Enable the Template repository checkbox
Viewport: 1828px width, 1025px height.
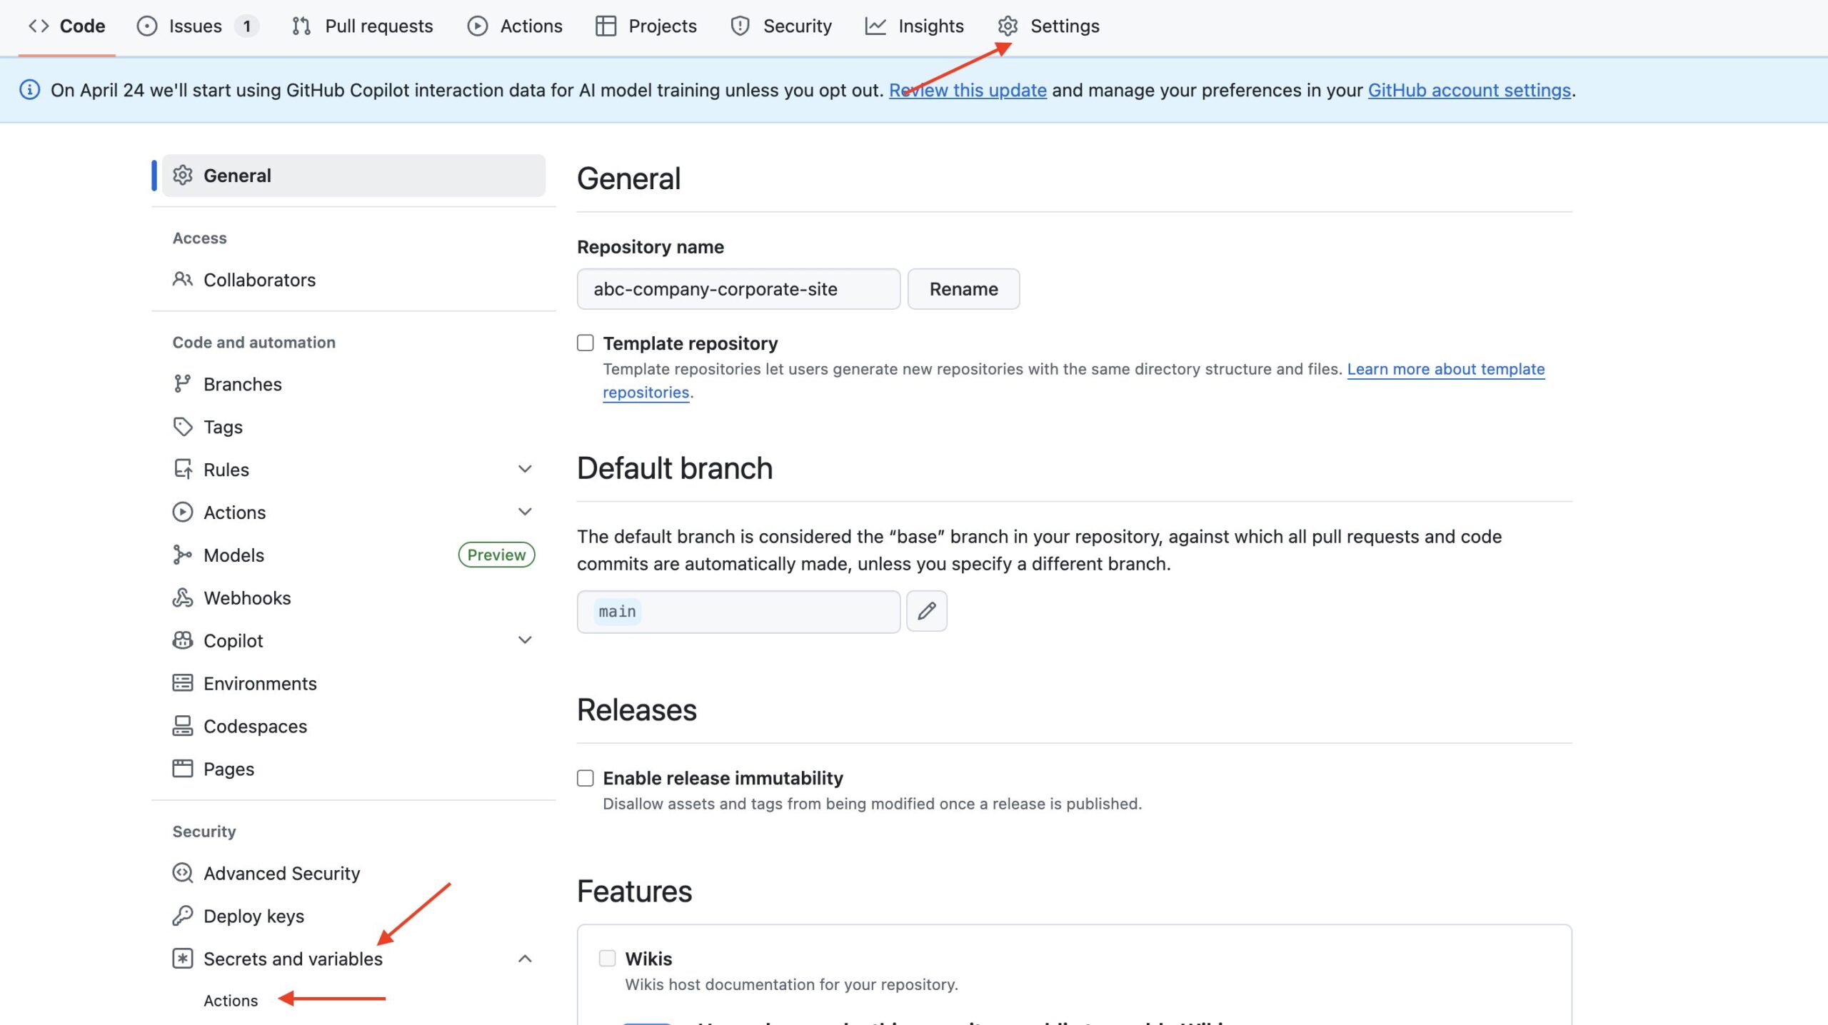pyautogui.click(x=586, y=343)
